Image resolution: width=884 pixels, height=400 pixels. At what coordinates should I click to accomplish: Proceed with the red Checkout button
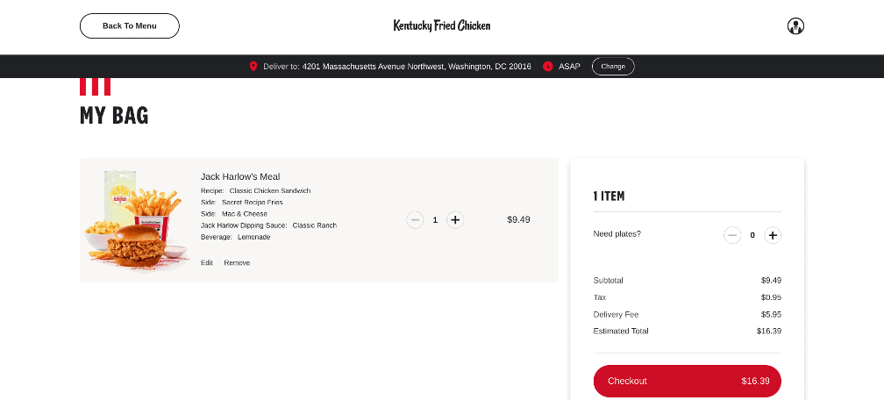[x=688, y=381]
